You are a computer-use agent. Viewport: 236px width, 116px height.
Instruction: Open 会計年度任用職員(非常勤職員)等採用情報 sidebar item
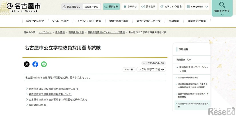pos(193,95)
